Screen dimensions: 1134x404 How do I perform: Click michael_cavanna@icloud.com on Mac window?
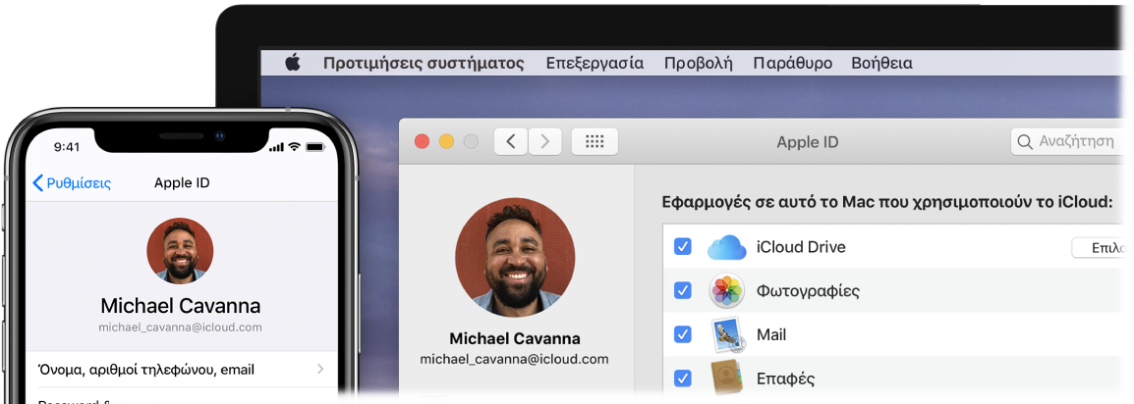coord(514,359)
